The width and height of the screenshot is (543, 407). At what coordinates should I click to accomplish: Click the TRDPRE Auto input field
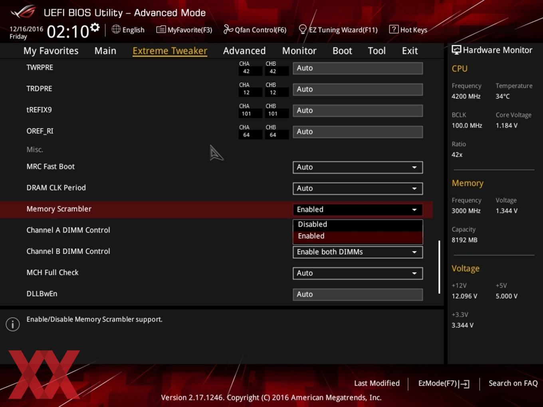pyautogui.click(x=358, y=89)
